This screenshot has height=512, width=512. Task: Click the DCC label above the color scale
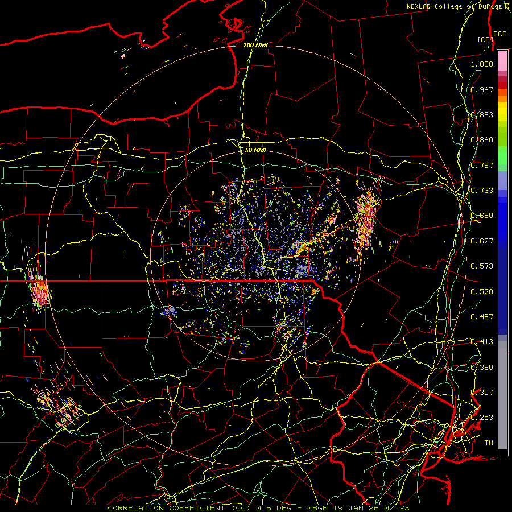pyautogui.click(x=499, y=34)
